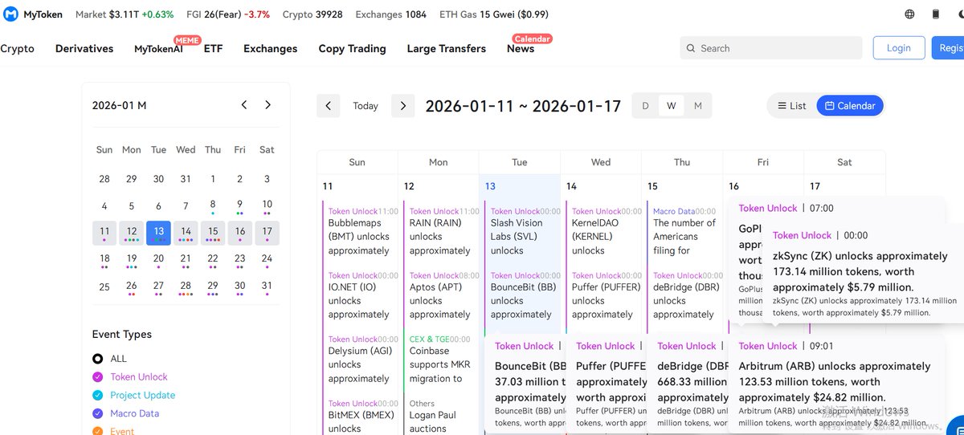Image resolution: width=964 pixels, height=435 pixels.
Task: Click the 2026-01 M month picker
Action: click(120, 105)
